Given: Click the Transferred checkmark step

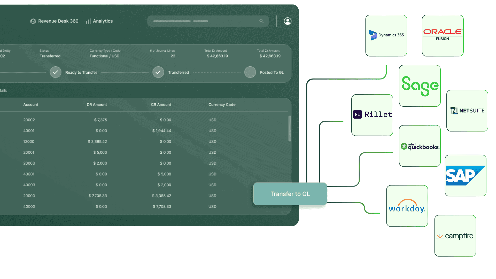Looking at the screenshot, I should [x=158, y=72].
